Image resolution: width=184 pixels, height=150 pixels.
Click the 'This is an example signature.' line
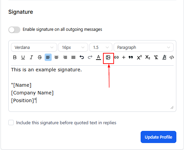[x=46, y=70]
